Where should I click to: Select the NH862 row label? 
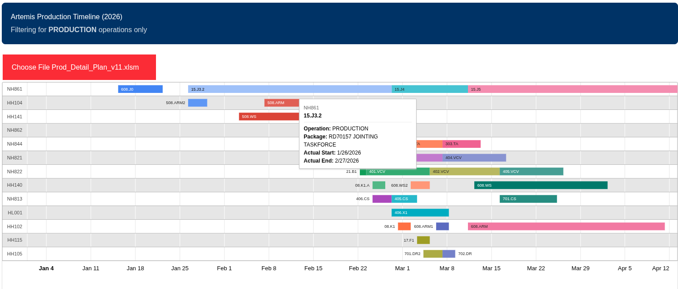coord(15,130)
